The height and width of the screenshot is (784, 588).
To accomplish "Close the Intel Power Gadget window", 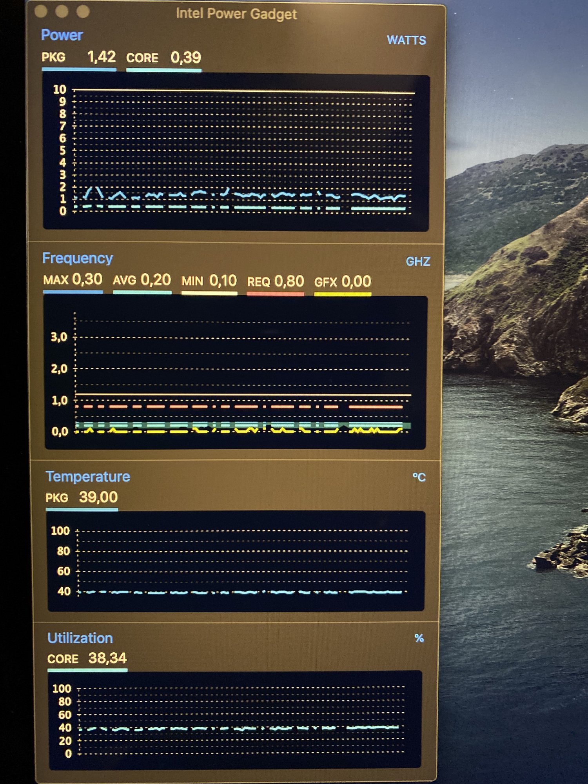I will pos(41,12).
